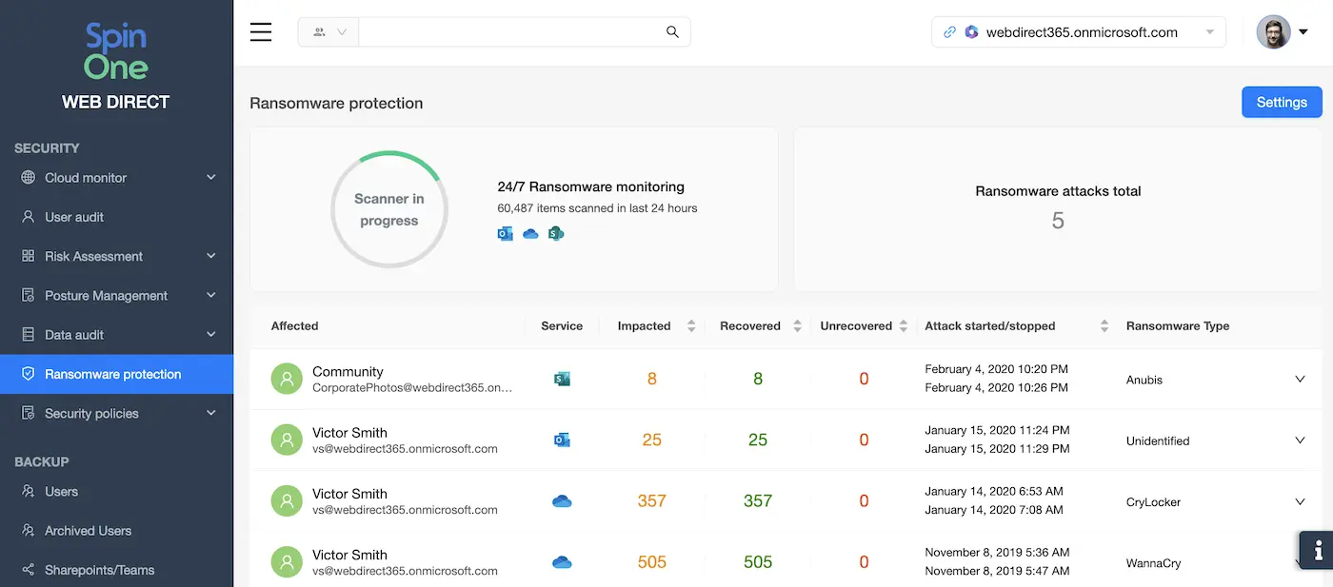The height and width of the screenshot is (587, 1333).
Task: Click into the search input field
Action: pyautogui.click(x=509, y=32)
